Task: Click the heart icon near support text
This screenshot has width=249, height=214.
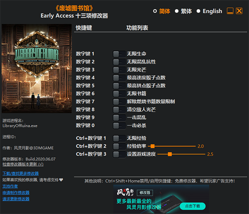Action: click(61, 180)
